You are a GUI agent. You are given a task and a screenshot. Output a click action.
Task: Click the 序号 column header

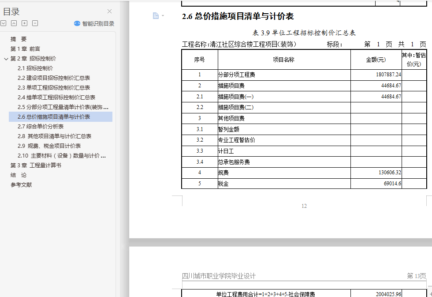click(x=200, y=60)
